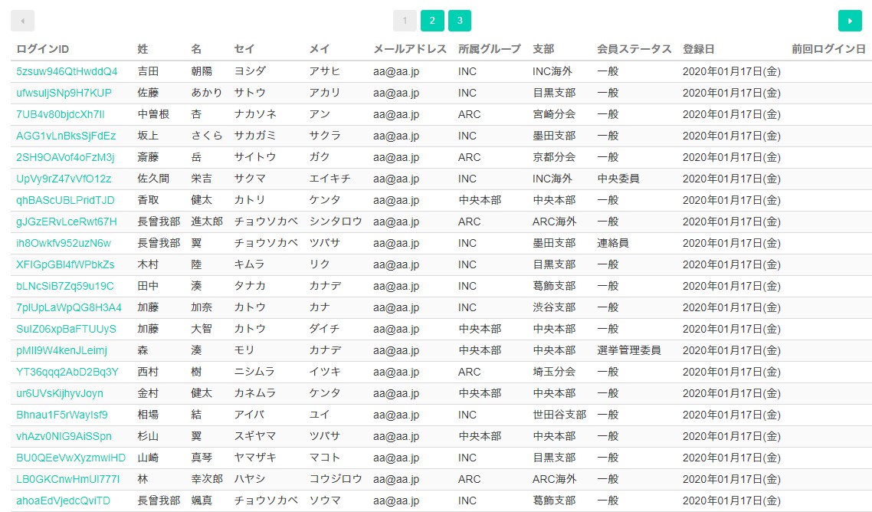The height and width of the screenshot is (512, 872).
Task: Open login ID UpVy9rZ47vVfO12z
Action: coord(64,179)
